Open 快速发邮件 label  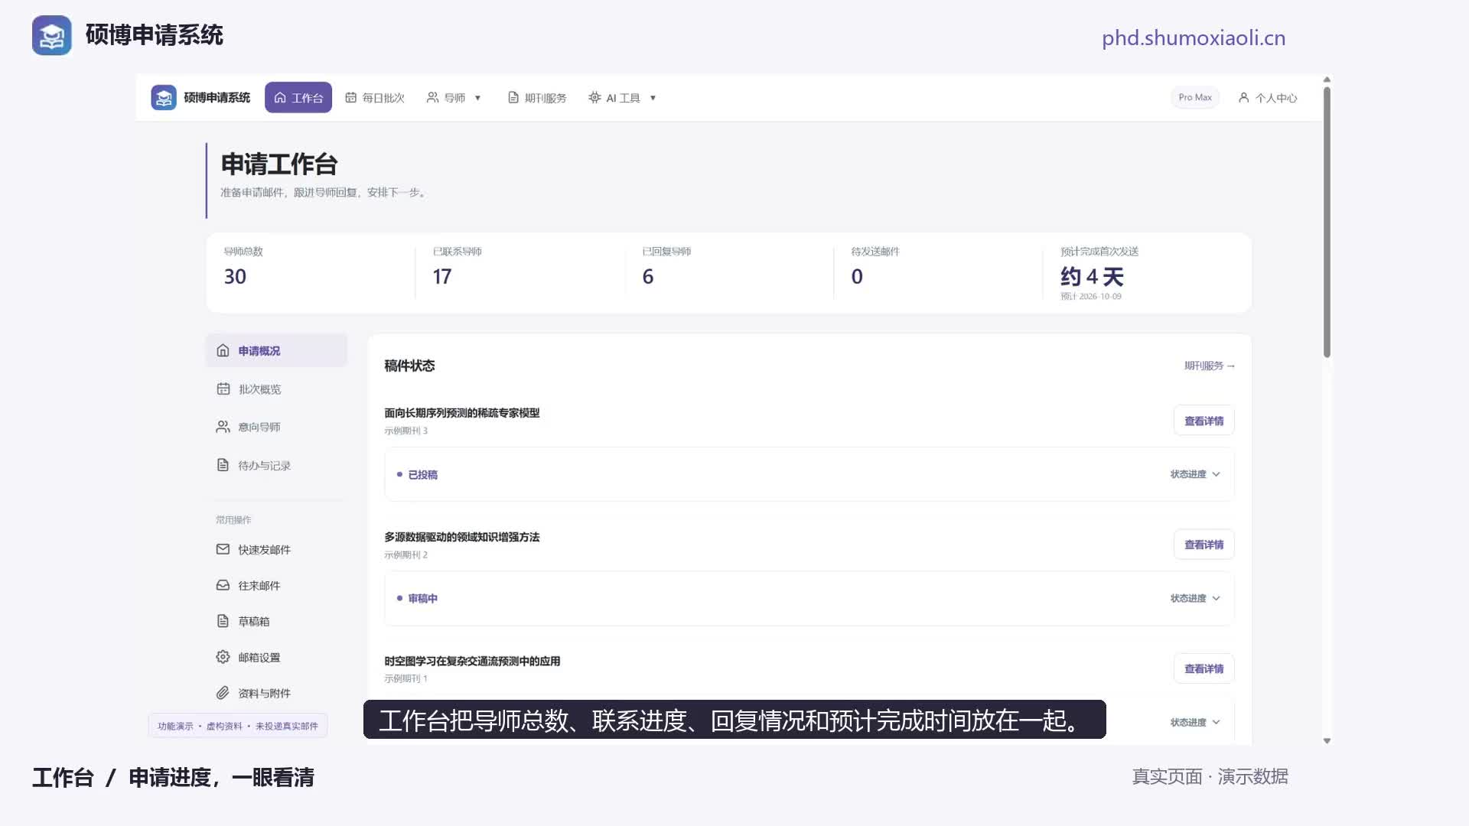264,550
